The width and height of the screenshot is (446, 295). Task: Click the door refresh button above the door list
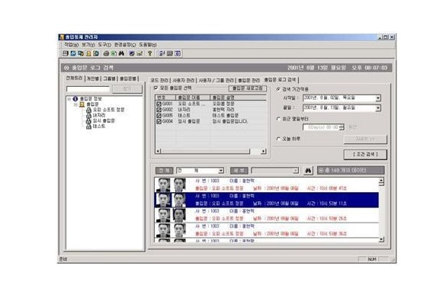coord(248,88)
